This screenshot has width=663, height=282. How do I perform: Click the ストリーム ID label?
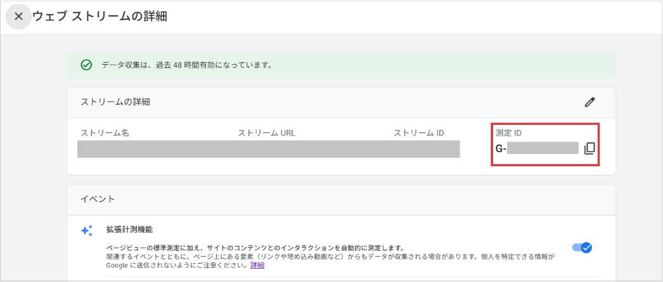[x=418, y=132]
